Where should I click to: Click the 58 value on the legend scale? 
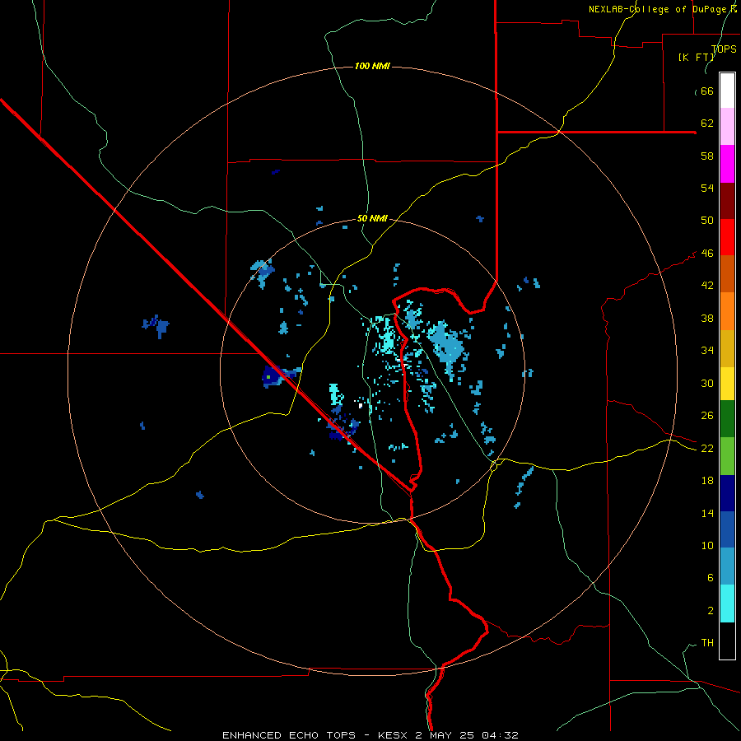pyautogui.click(x=707, y=156)
